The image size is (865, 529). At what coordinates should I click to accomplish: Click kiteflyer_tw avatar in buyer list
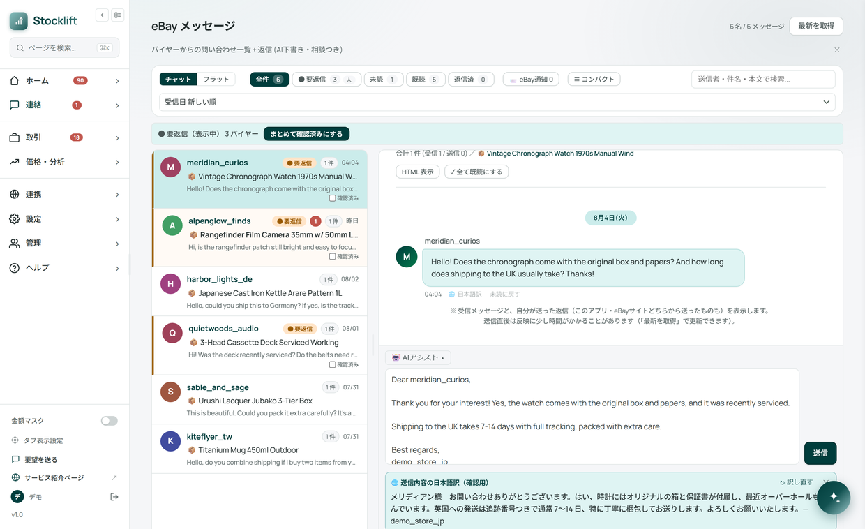[x=170, y=441]
